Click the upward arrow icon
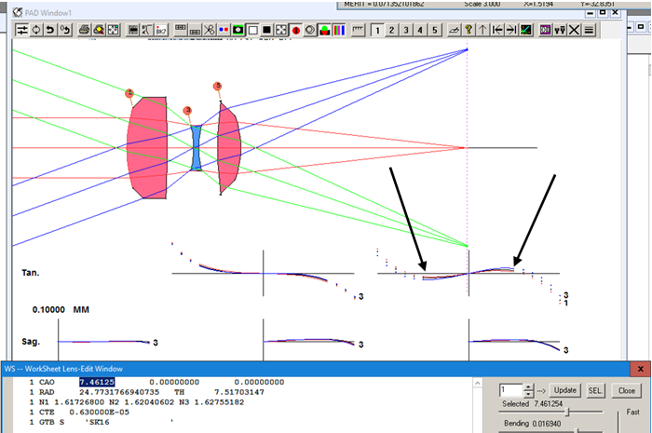The height and width of the screenshot is (433, 652). [482, 30]
